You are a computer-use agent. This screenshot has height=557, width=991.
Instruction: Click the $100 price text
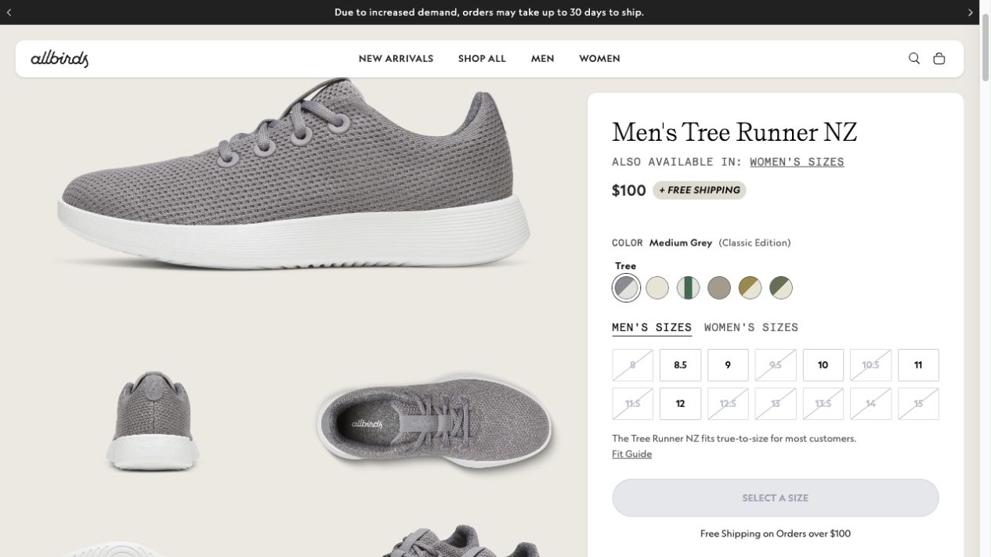coord(628,190)
